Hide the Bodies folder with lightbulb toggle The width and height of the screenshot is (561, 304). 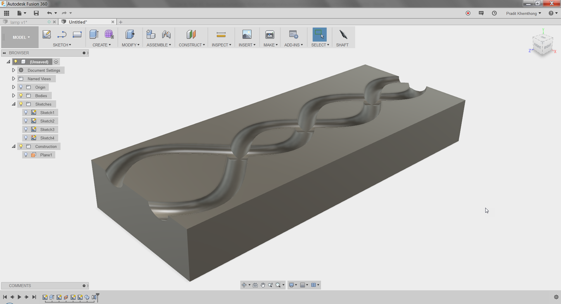click(21, 95)
